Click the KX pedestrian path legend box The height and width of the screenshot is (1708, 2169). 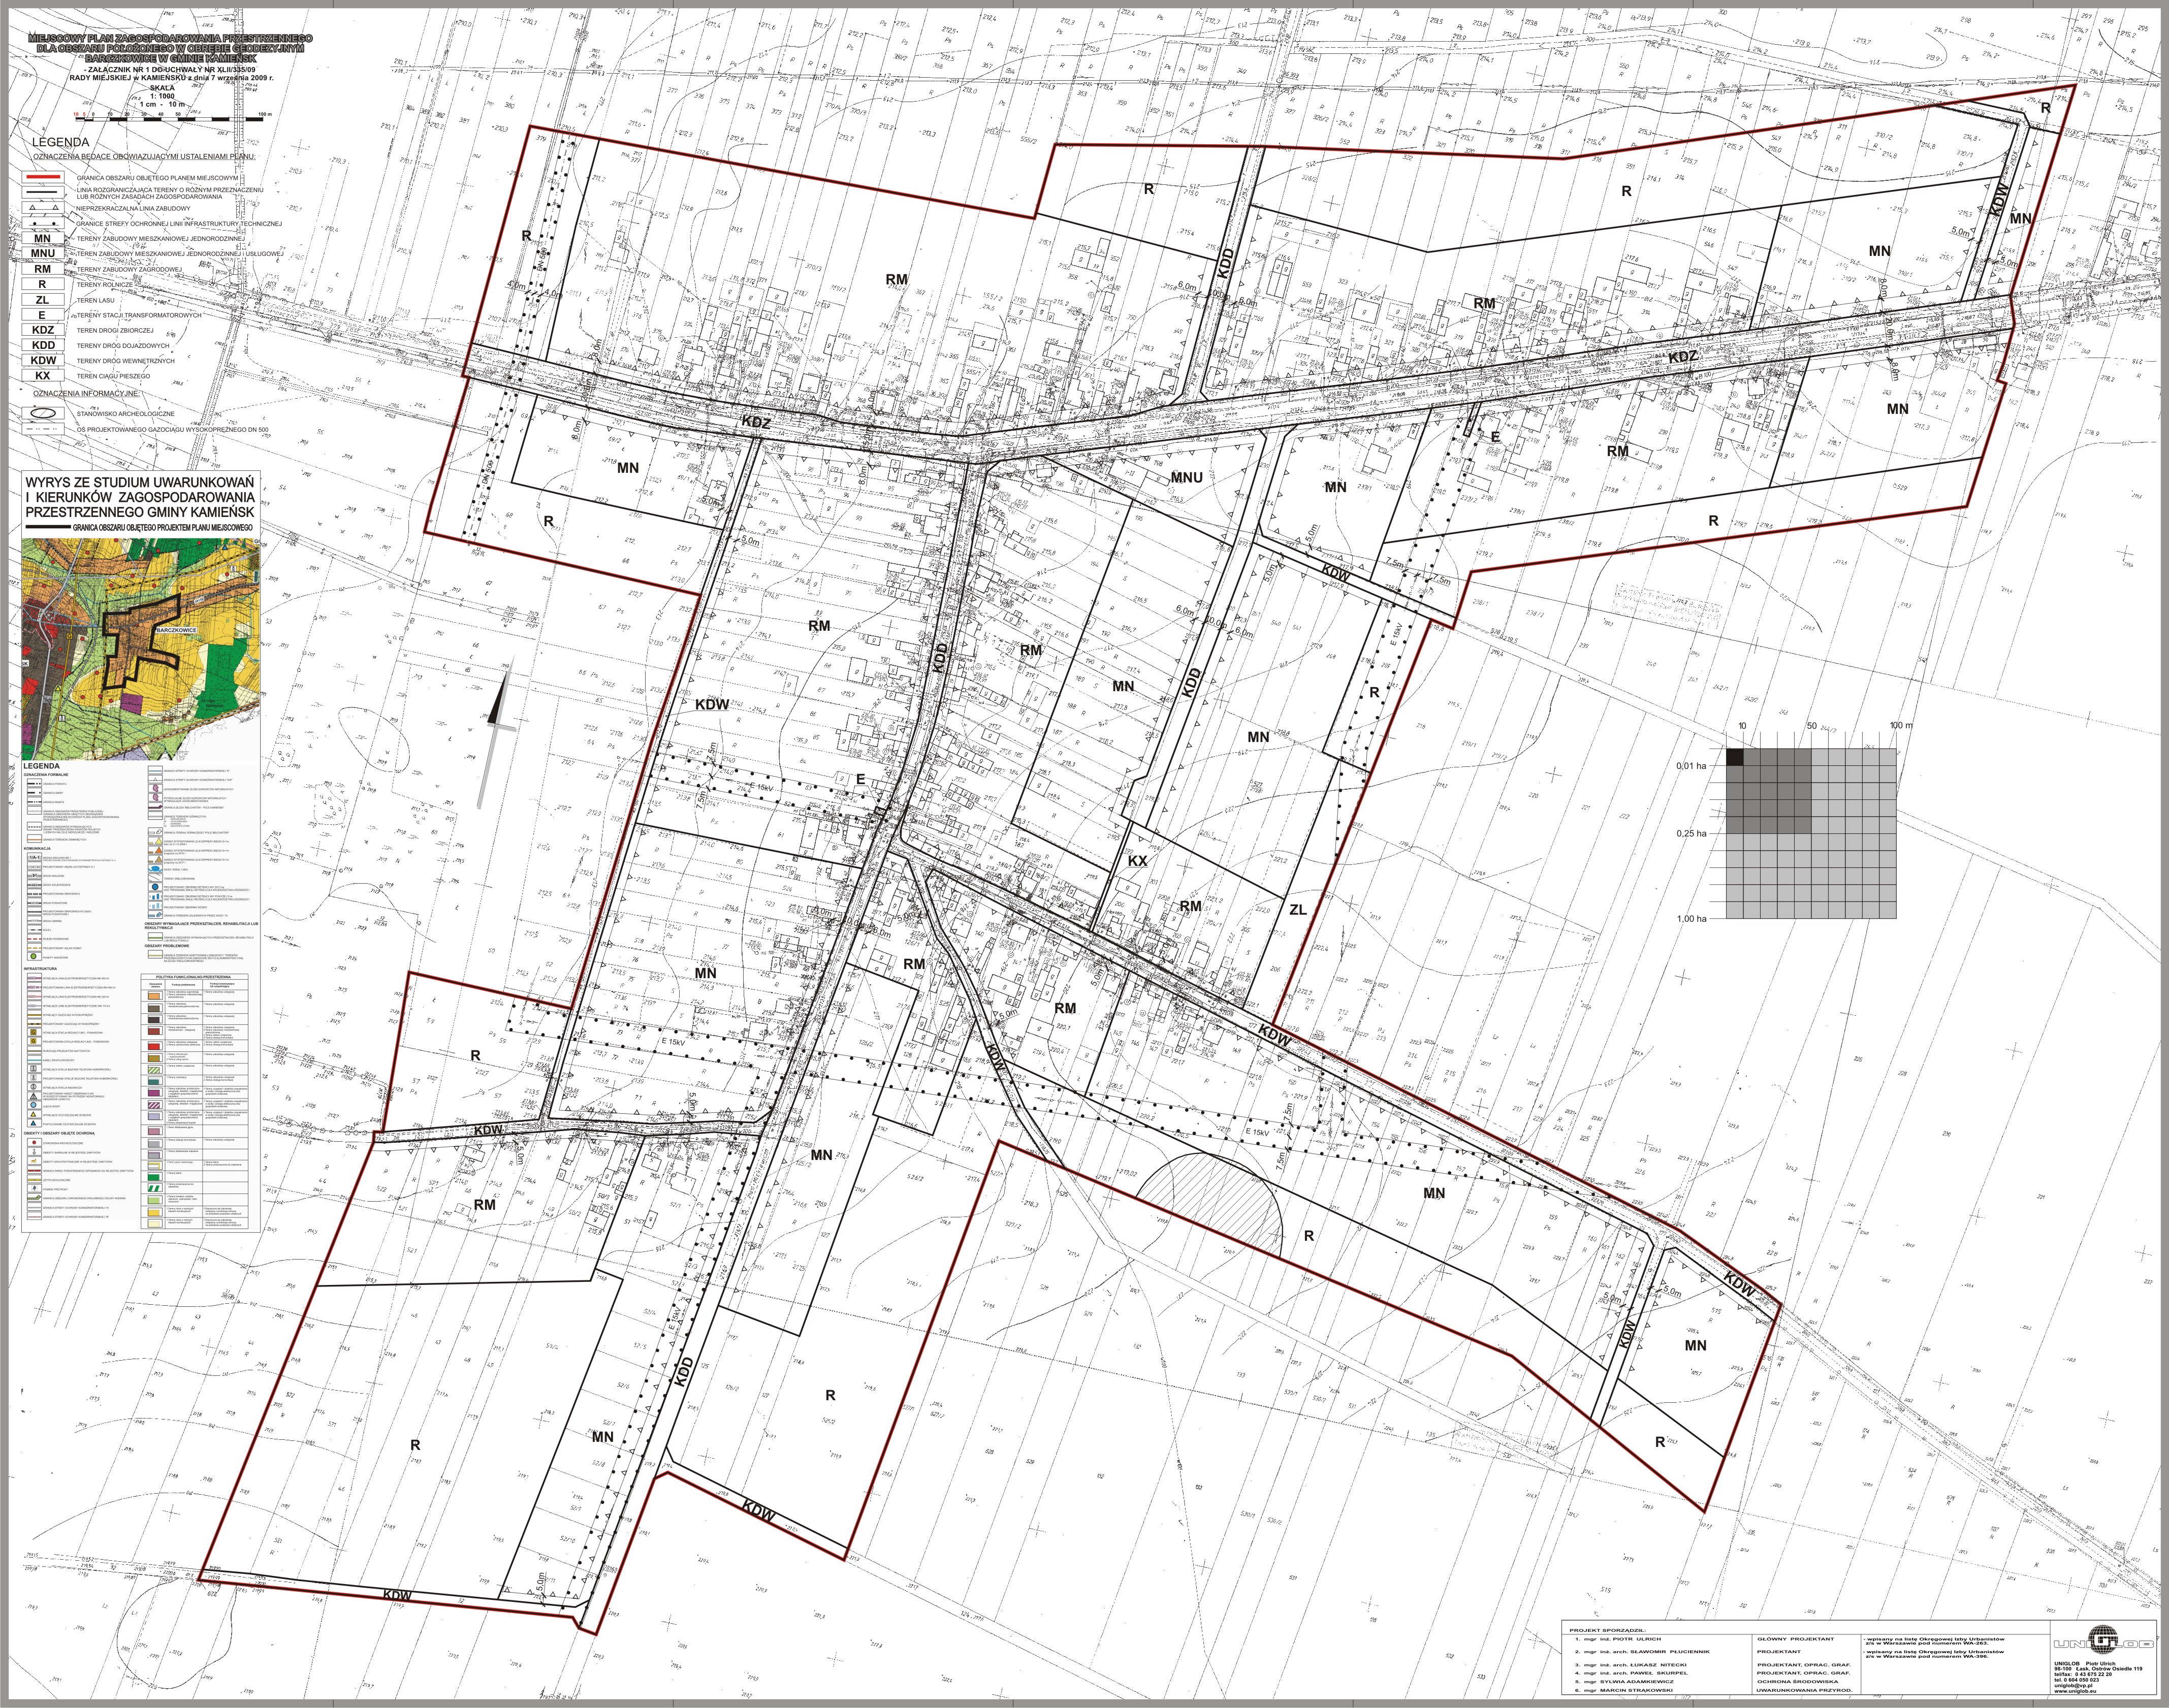pos(43,376)
